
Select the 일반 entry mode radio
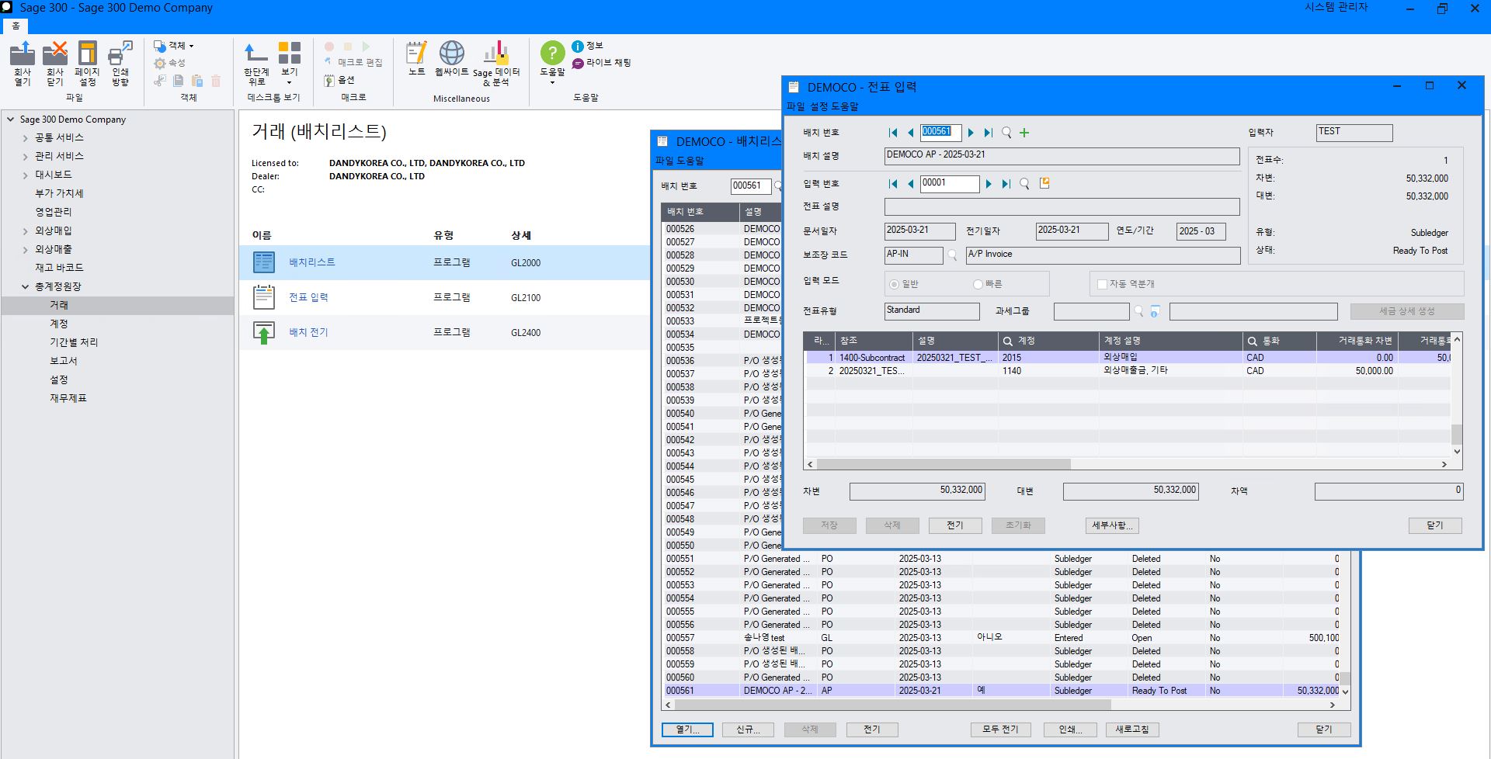[895, 284]
